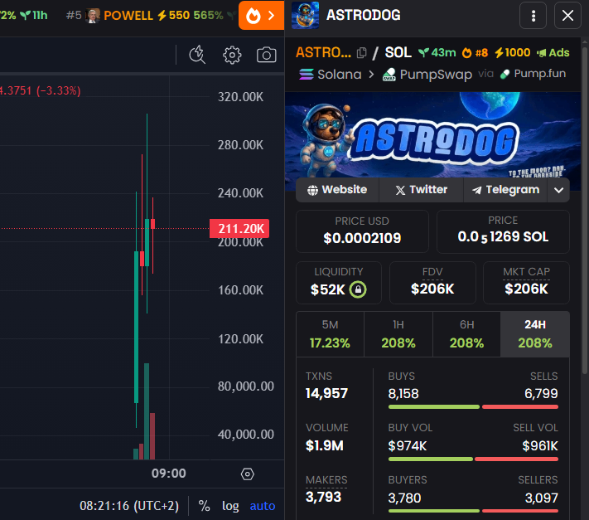Click the BUYS 8,158 value
This screenshot has width=589, height=520.
403,394
